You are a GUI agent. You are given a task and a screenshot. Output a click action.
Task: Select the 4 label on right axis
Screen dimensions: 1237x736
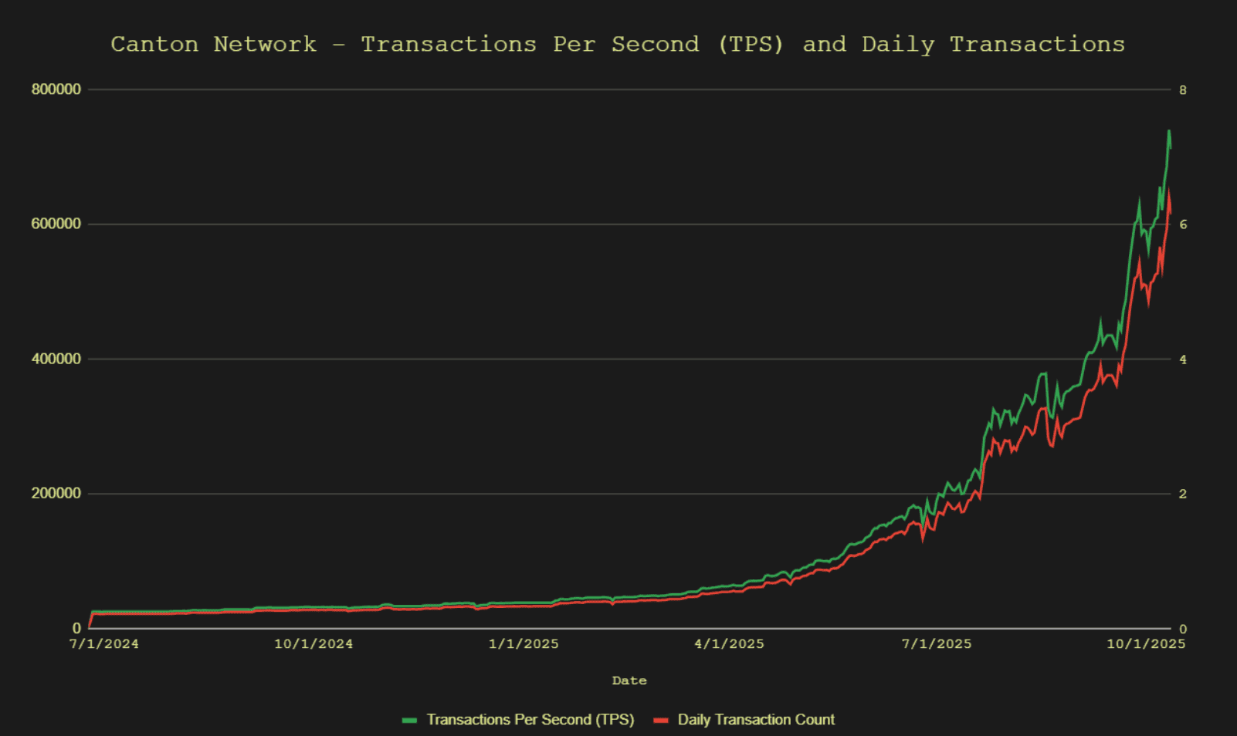click(1182, 360)
